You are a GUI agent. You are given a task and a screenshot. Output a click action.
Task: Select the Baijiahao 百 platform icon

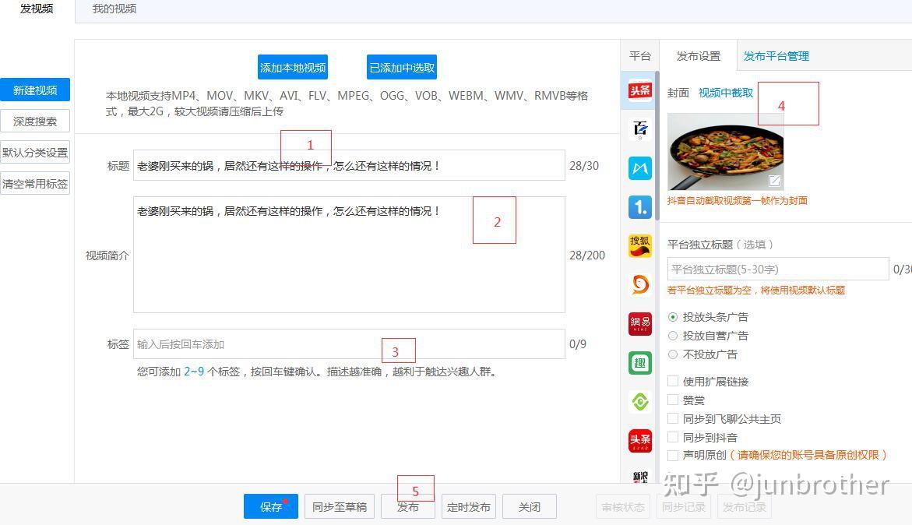[x=639, y=129]
